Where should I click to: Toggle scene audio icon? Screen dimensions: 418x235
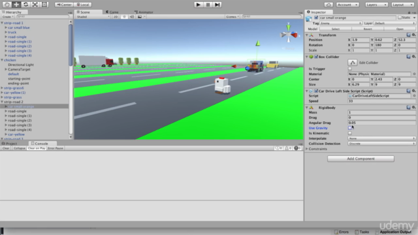click(132, 16)
